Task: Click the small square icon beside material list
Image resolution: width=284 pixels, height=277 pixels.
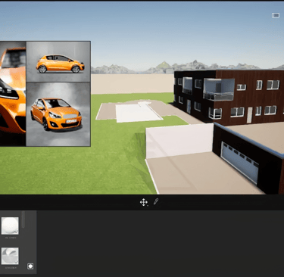Action: [30, 266]
